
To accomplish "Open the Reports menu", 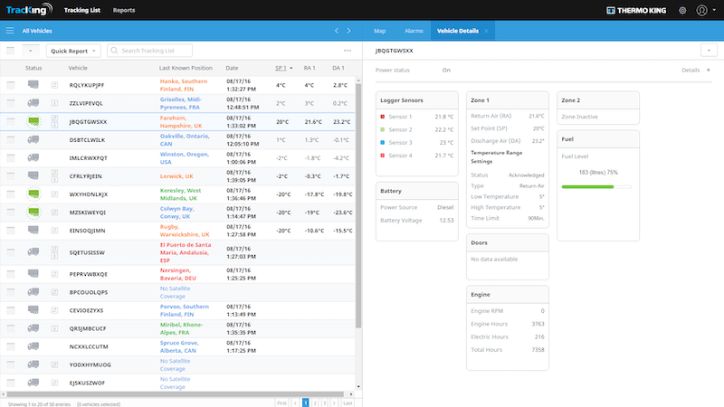I will [124, 10].
